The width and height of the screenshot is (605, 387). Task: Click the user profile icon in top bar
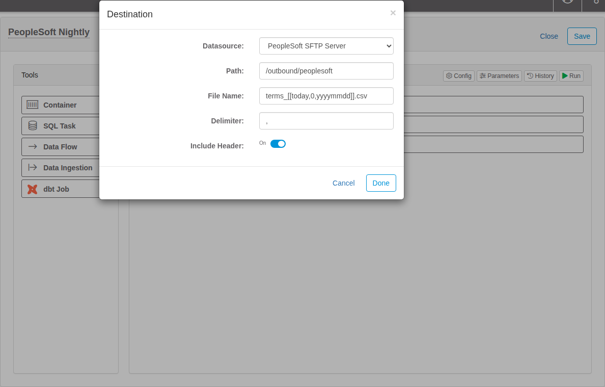pos(568,2)
